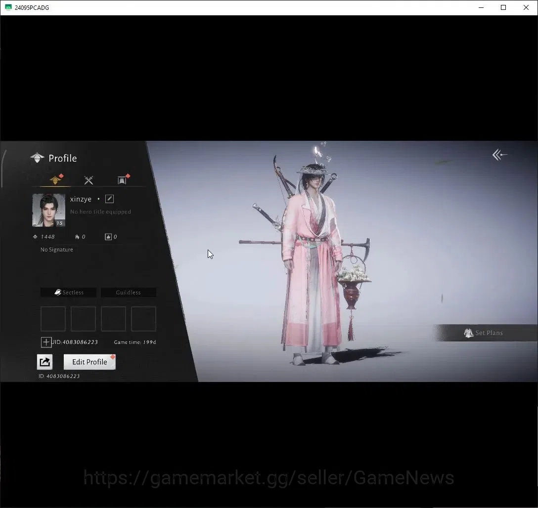Select the third empty badge slot
Screen dimensions: 538x508
point(113,319)
